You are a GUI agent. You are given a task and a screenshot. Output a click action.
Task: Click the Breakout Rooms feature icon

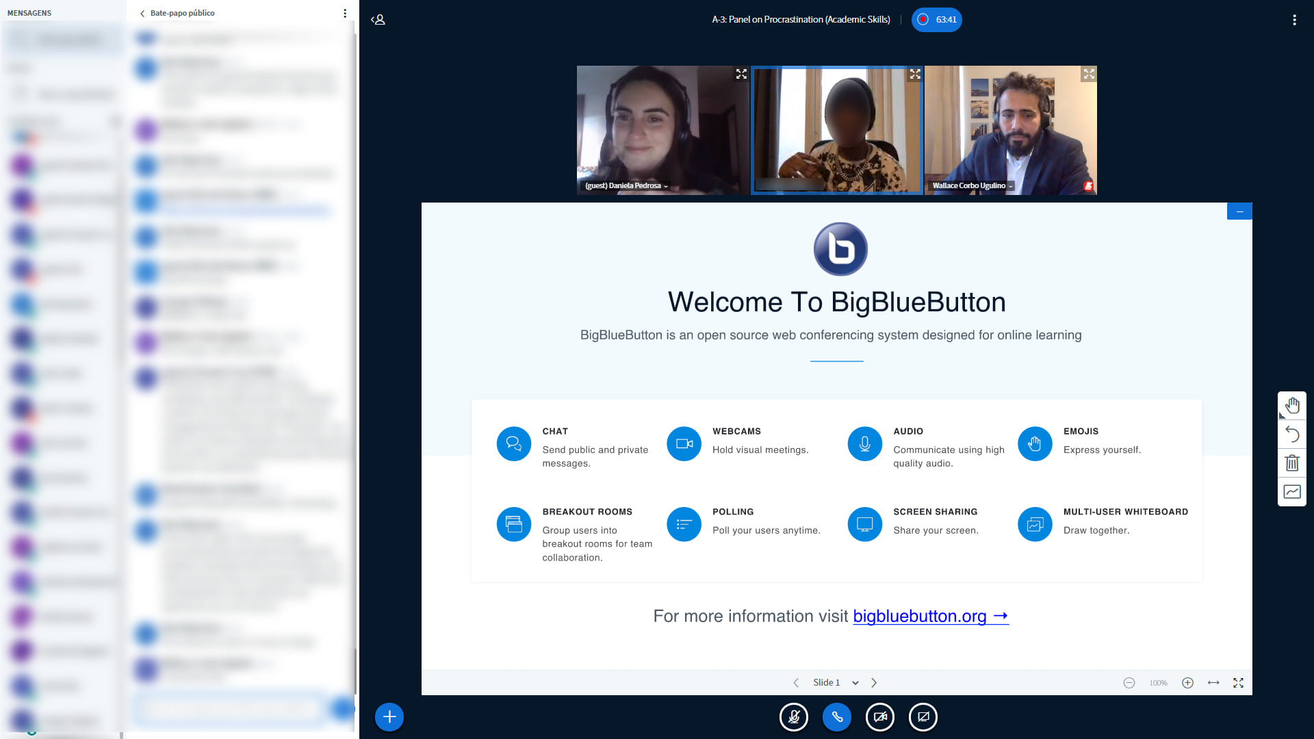(514, 524)
